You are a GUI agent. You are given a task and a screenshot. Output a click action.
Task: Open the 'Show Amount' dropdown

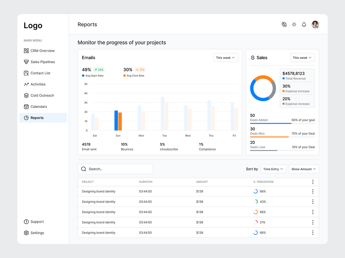point(304,169)
